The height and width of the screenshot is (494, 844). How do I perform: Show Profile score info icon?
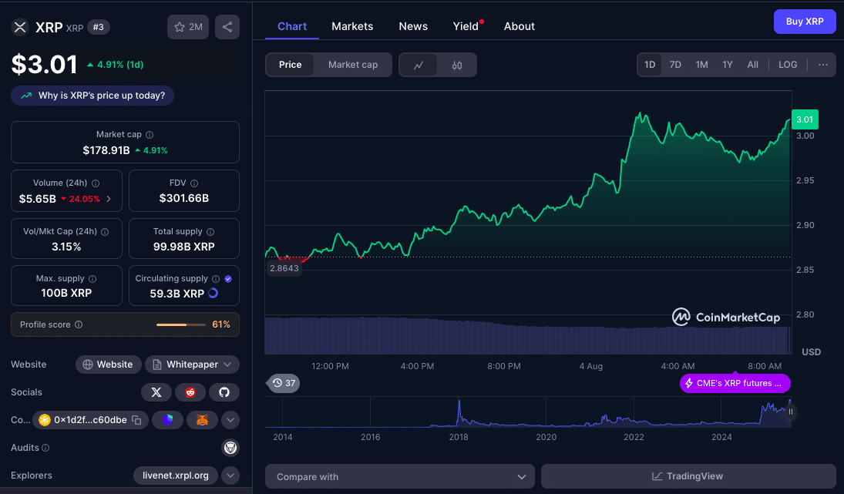[79, 324]
